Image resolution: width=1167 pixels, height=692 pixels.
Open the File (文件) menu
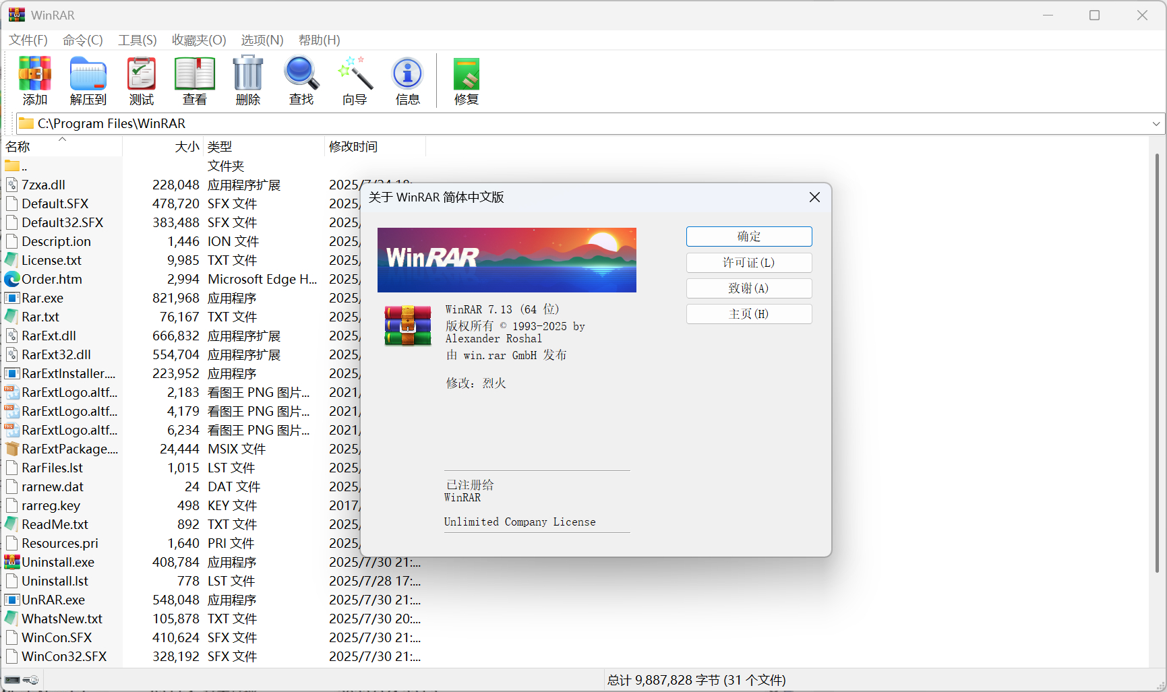click(28, 40)
